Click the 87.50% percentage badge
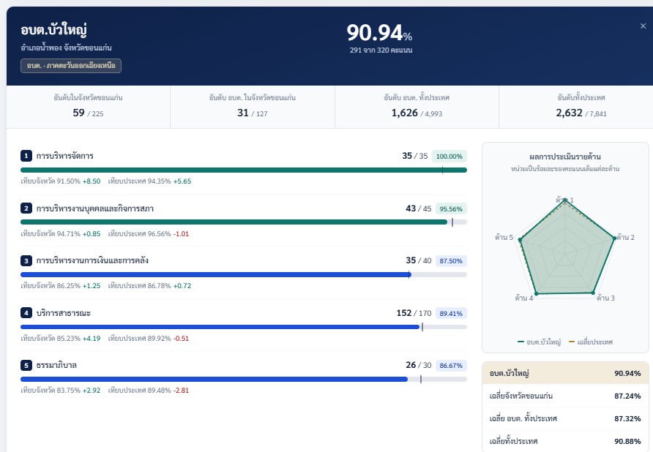The height and width of the screenshot is (452, 653). (451, 261)
